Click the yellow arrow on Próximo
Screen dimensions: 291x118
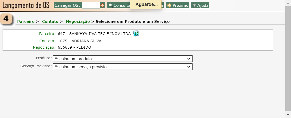tap(169, 5)
